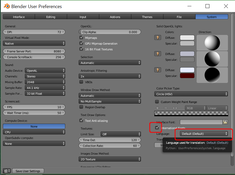Open the File tab
The height and width of the screenshot is (175, 235).
(179, 17)
